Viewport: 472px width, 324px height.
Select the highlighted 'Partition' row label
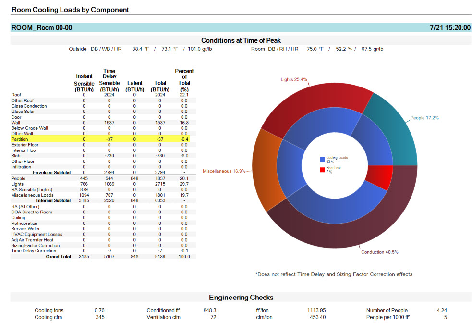point(20,139)
